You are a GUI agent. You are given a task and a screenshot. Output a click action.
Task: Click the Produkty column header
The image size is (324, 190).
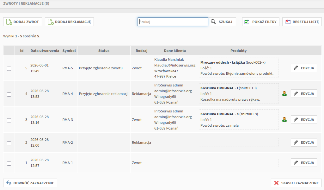coord(238,51)
